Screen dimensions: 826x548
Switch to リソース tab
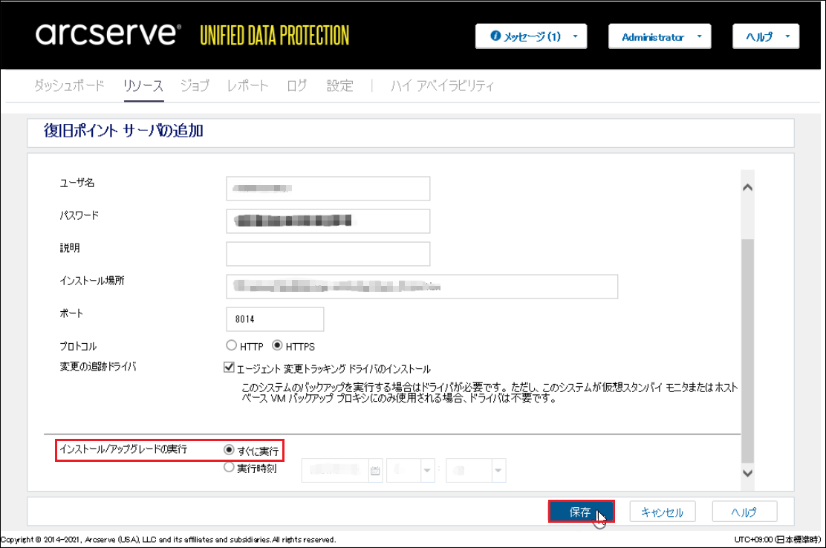(x=143, y=85)
